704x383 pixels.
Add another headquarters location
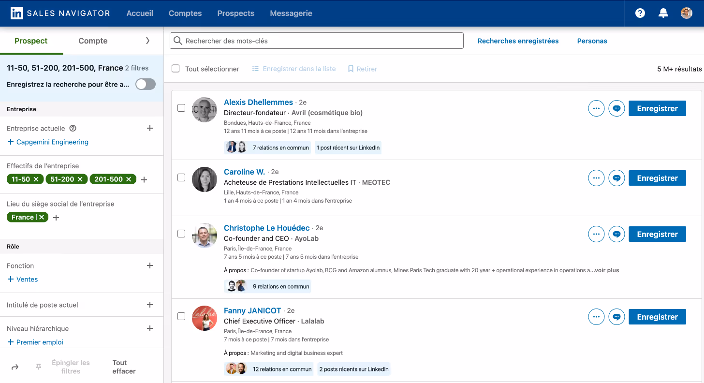click(56, 218)
